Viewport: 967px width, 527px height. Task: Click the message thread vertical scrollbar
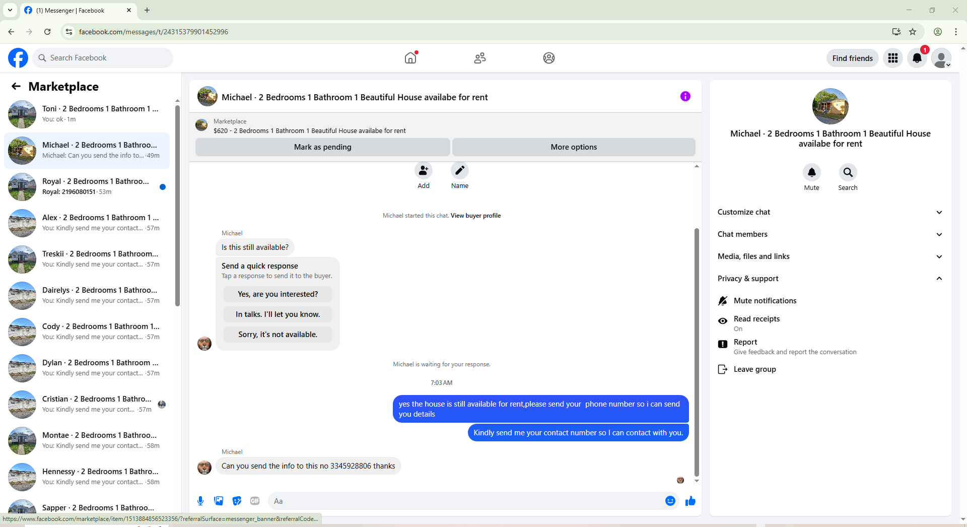click(697, 352)
